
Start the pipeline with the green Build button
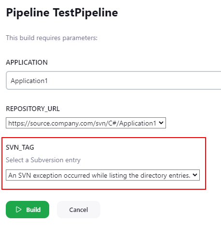(x=28, y=210)
